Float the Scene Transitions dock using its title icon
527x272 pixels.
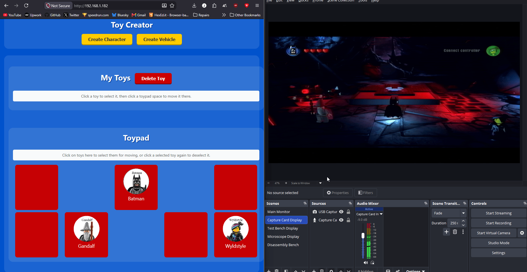(465, 203)
